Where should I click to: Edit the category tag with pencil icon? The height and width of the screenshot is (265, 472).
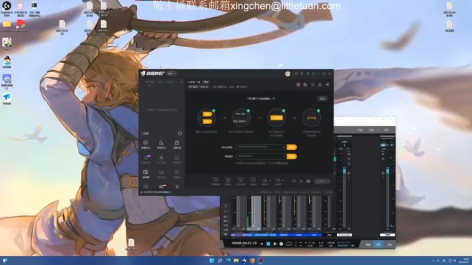coord(198,87)
